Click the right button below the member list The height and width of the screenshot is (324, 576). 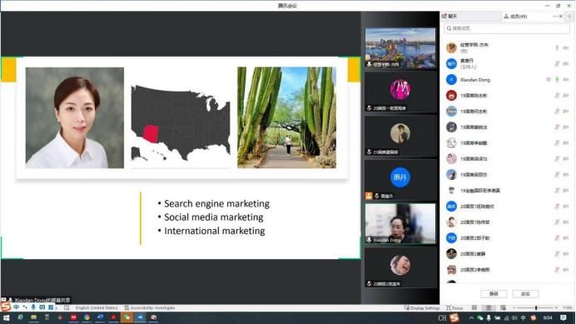[x=525, y=294]
